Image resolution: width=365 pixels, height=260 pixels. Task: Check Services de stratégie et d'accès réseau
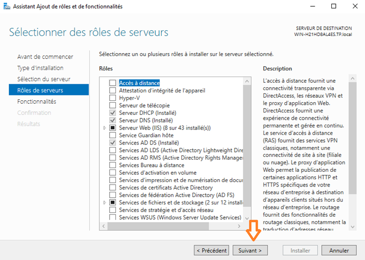113,210
